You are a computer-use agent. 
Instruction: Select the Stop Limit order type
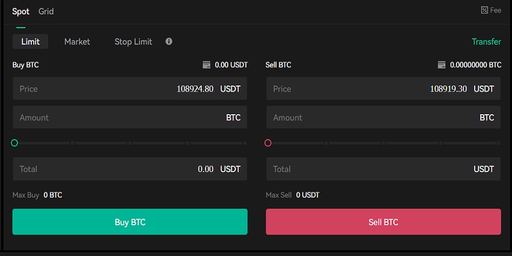click(133, 41)
